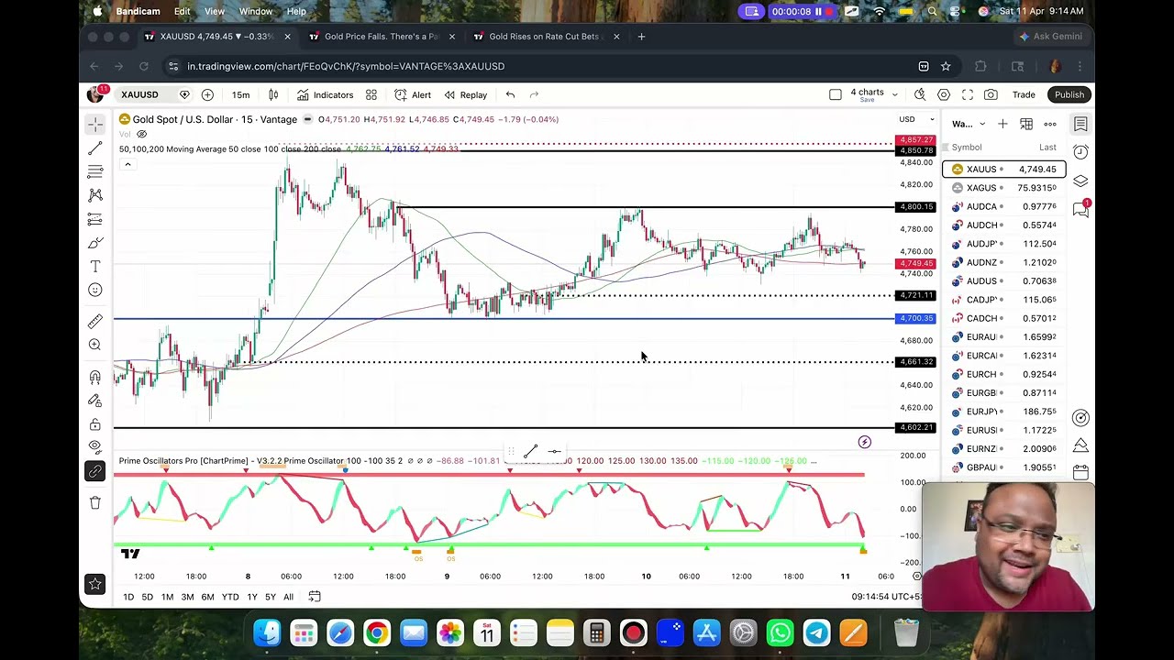Click the blue 4,700.35 price label
Viewport: 1174px width, 660px height.
[x=915, y=319]
